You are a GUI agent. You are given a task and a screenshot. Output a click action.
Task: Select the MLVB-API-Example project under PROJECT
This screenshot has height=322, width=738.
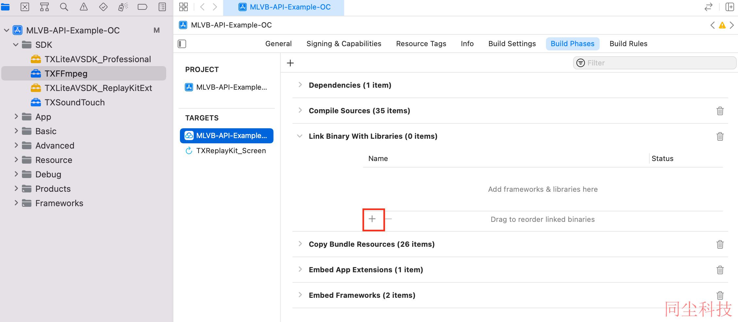226,87
